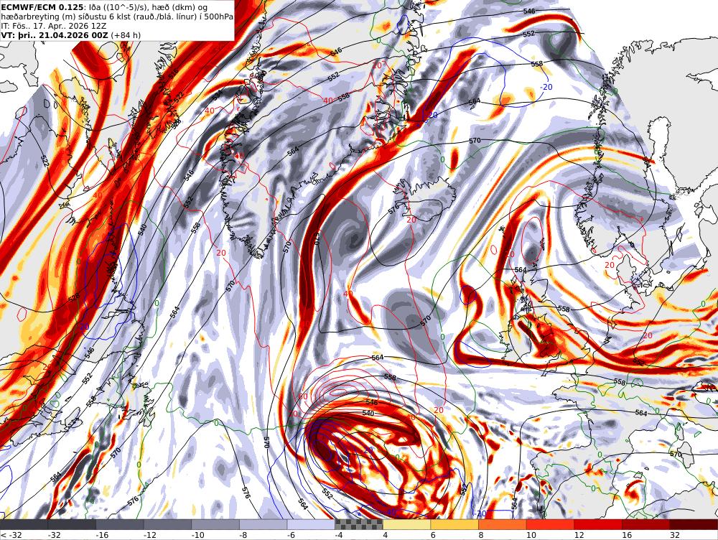Click the orange-yellow segment between 6 and 8
The width and height of the screenshot is (718, 540).
click(454, 524)
